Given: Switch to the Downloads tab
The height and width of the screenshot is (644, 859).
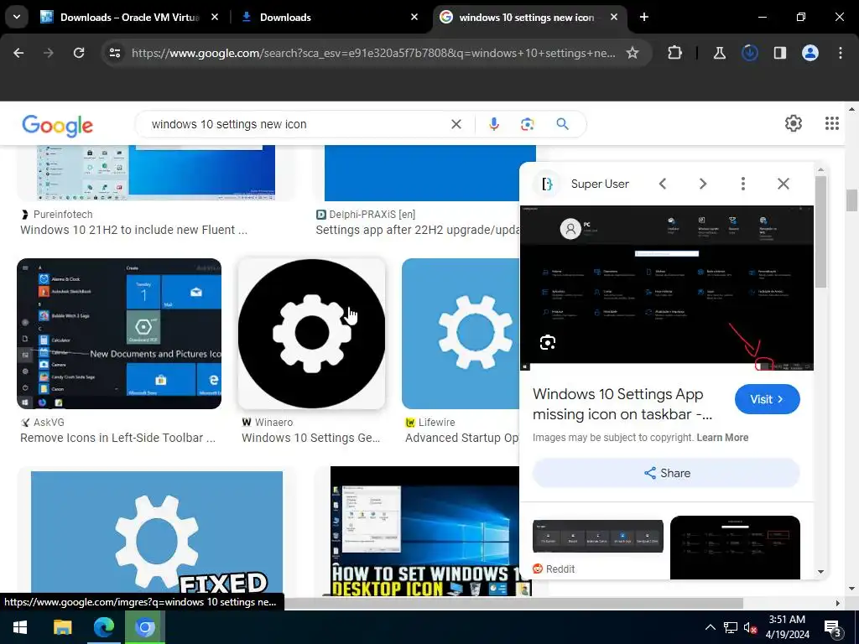Looking at the screenshot, I should (285, 17).
